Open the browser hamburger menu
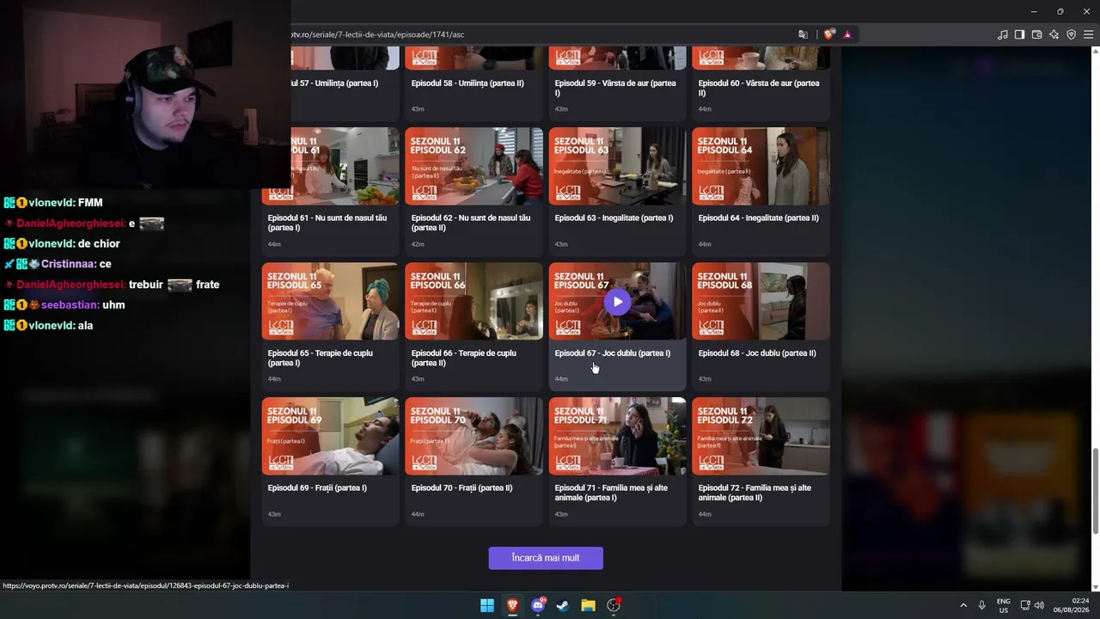Viewport: 1100px width, 619px height. click(x=1089, y=34)
